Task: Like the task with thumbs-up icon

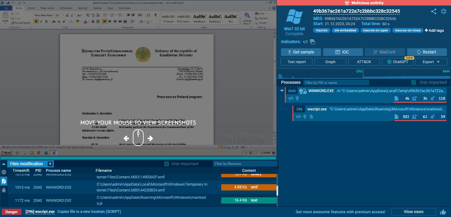Action: point(443,212)
